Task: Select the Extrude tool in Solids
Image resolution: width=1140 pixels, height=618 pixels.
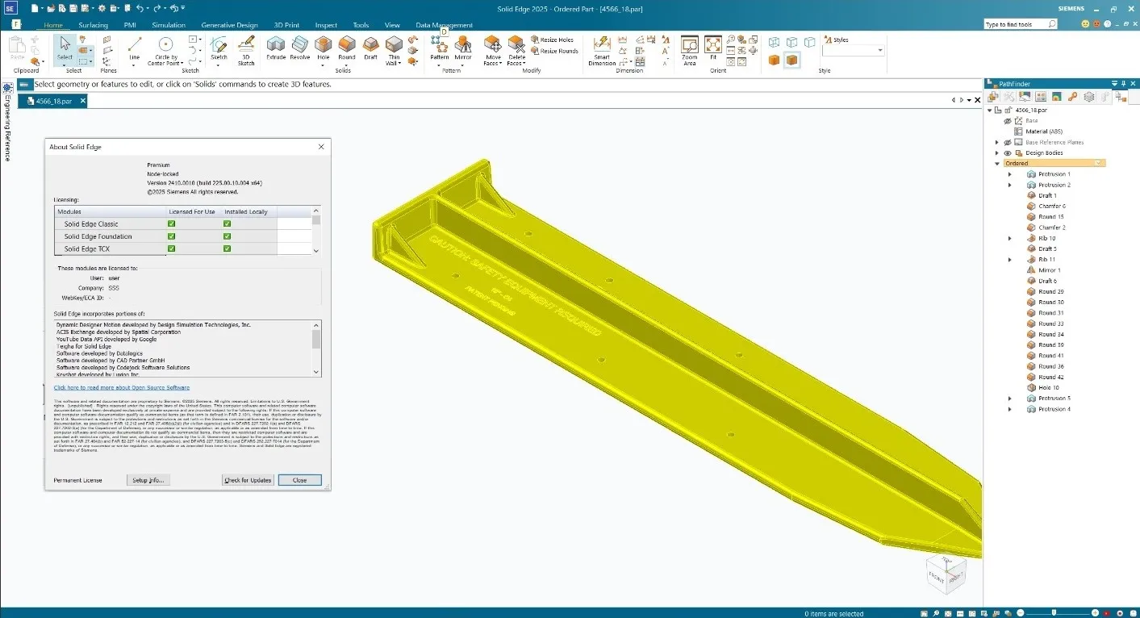Action: (x=276, y=48)
